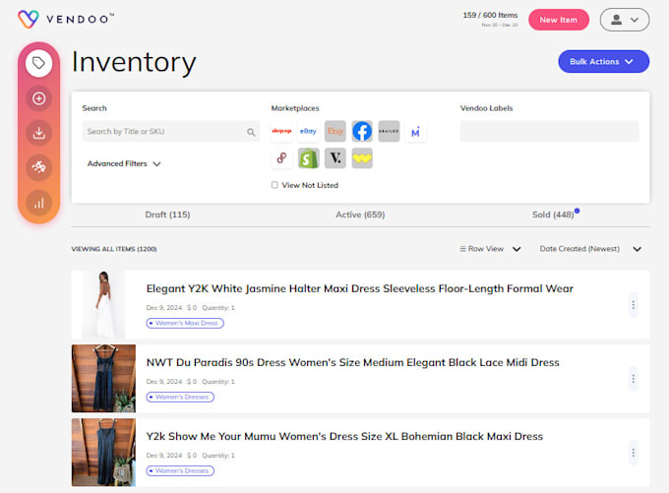Filter by Facebook marketplace icon
Image resolution: width=669 pixels, height=493 pixels.
(x=362, y=131)
